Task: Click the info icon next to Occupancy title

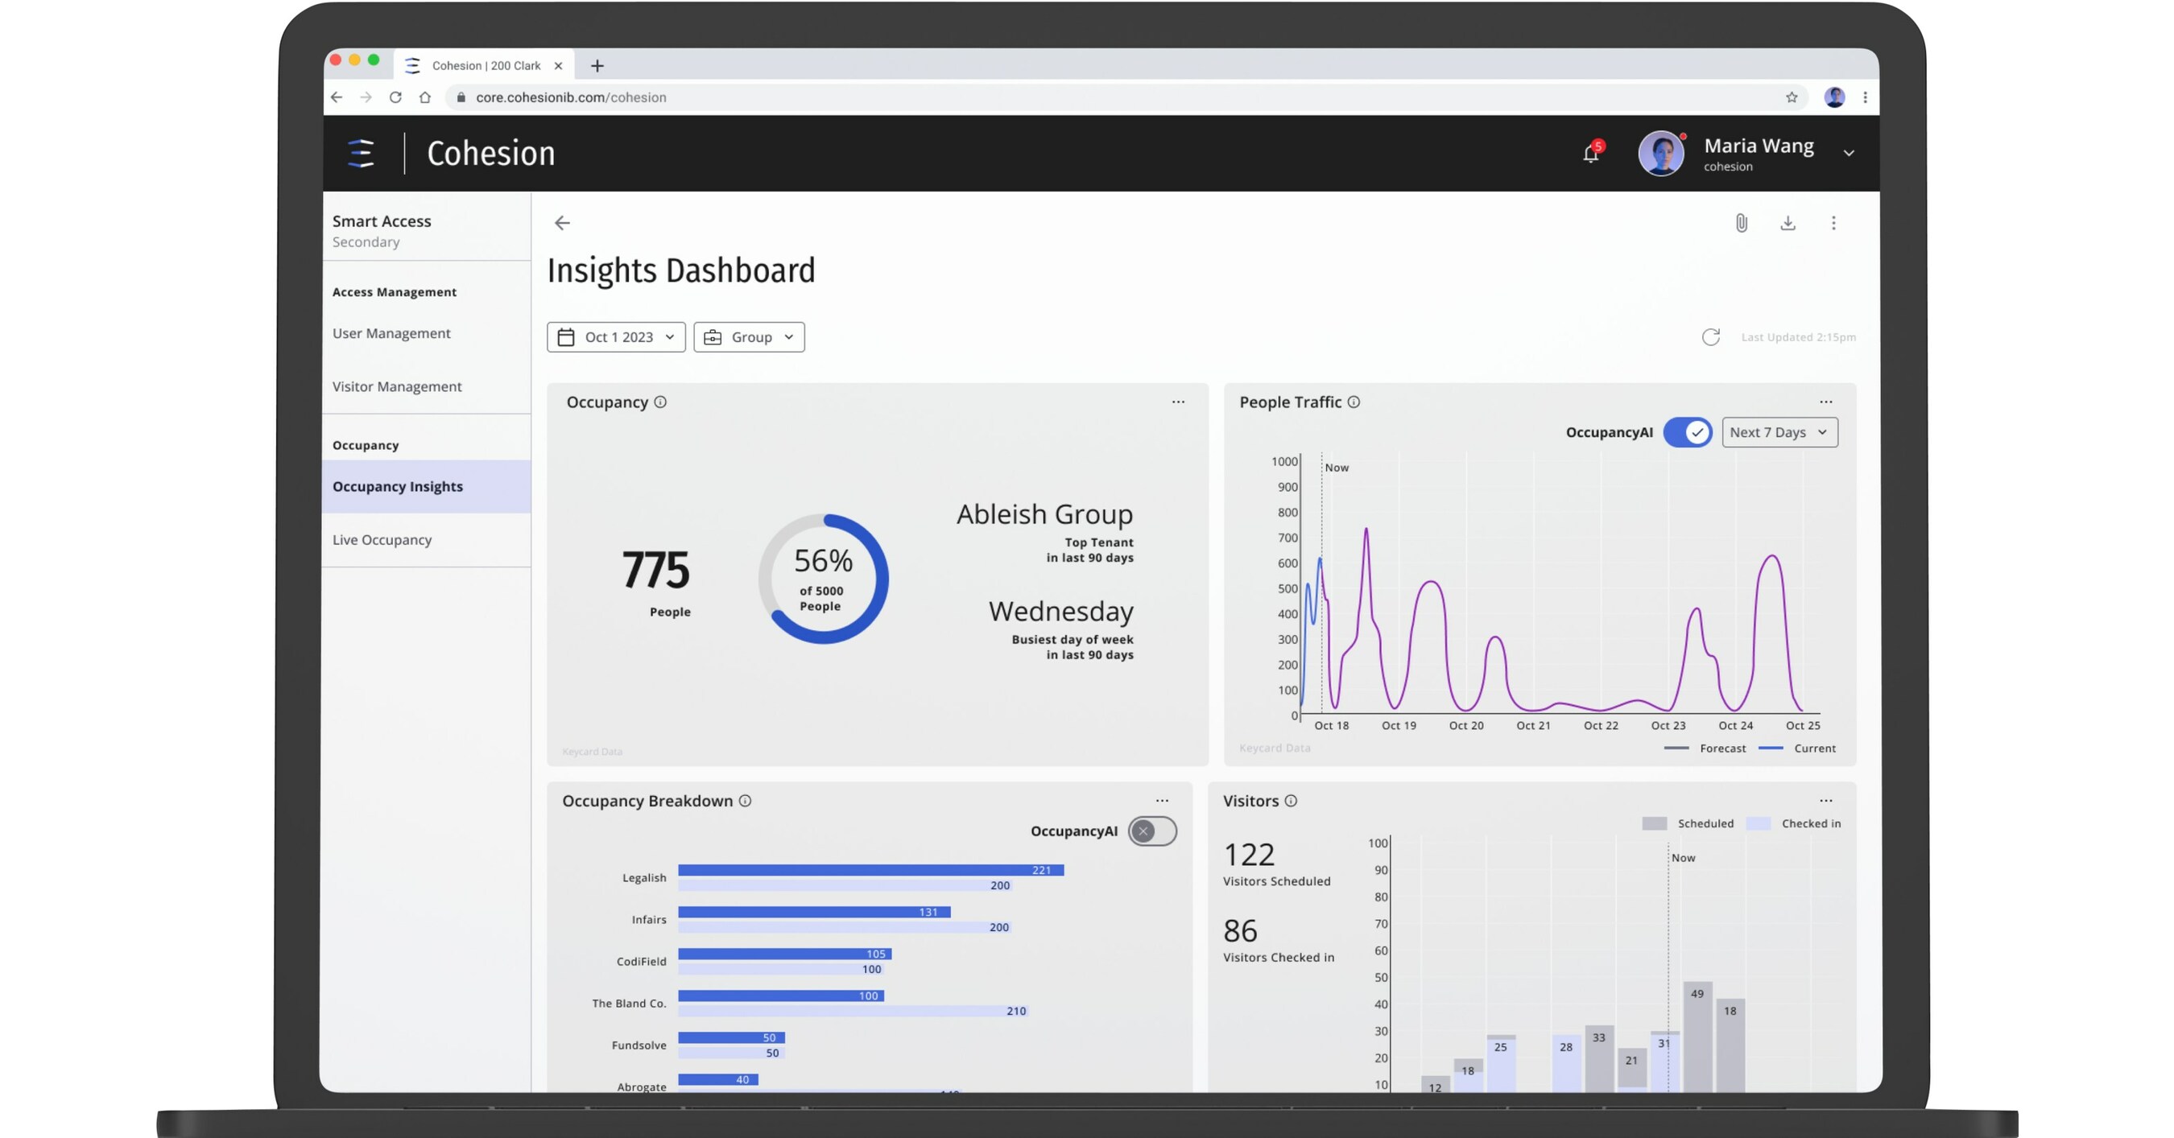Action: click(661, 402)
